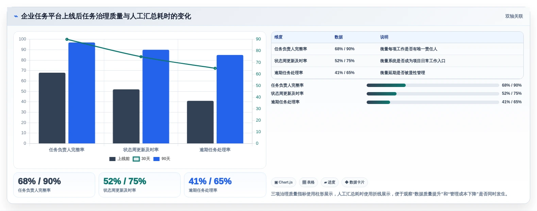Click the line point above 任务负责人完整率

[x=67, y=39]
